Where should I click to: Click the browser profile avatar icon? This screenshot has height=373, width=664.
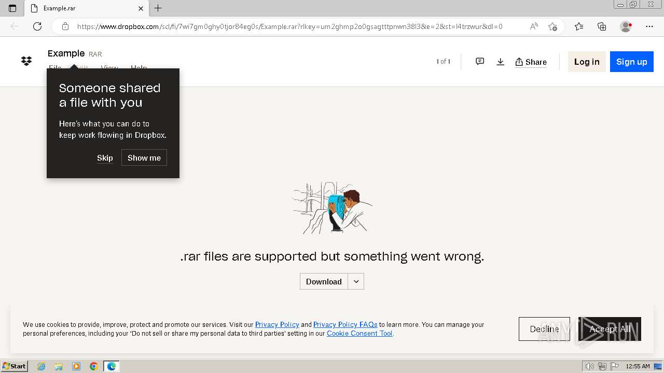[626, 26]
